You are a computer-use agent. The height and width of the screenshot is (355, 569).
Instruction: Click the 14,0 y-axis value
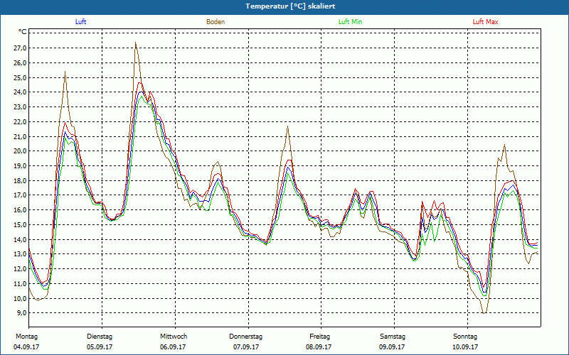tap(20, 239)
